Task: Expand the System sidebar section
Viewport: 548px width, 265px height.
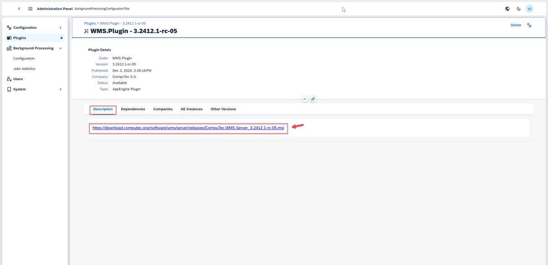Action: (61, 89)
